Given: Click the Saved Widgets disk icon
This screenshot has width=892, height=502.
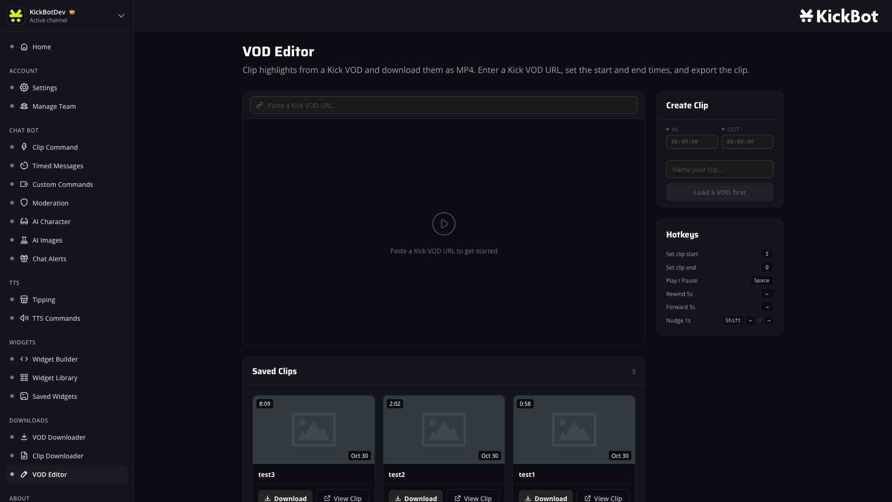Looking at the screenshot, I should click(24, 396).
